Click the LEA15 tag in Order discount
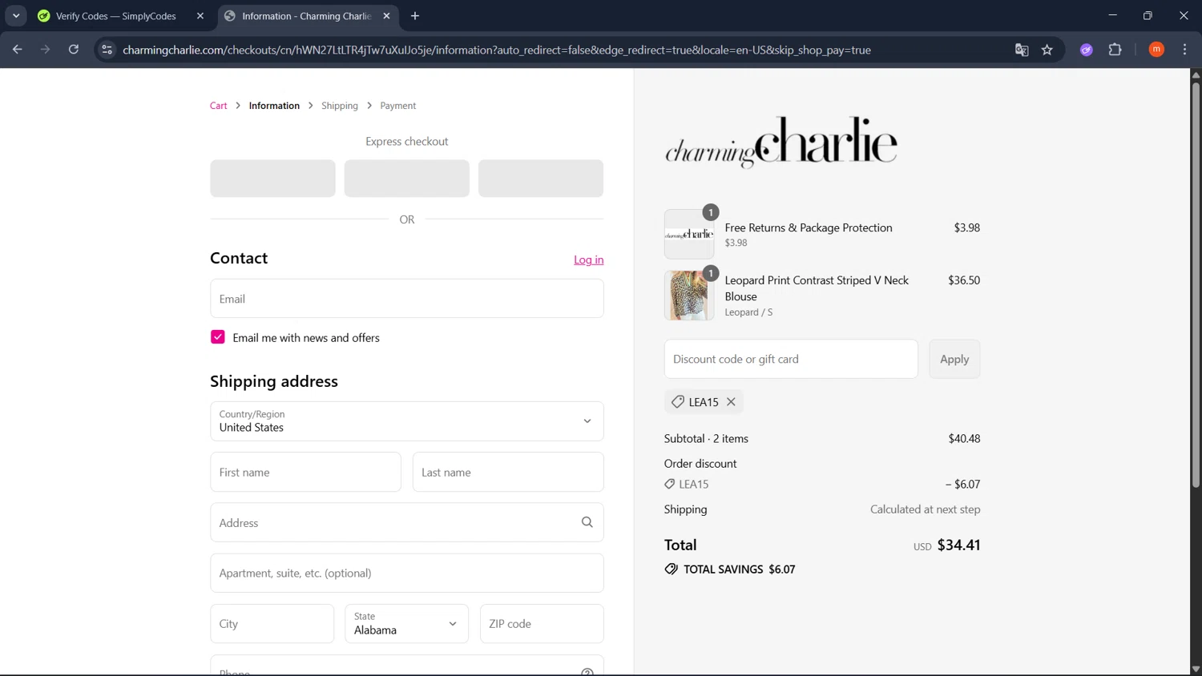The image size is (1202, 676). tap(687, 484)
